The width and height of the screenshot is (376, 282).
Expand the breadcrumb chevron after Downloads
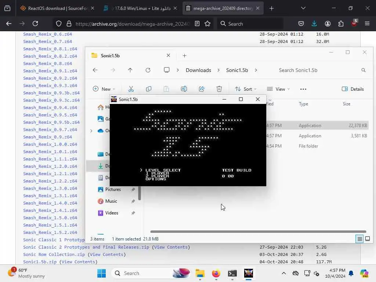tap(218, 70)
